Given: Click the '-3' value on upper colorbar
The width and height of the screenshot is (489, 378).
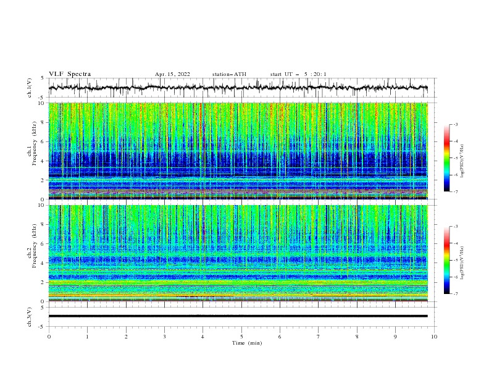Looking at the screenshot, I should 455,124.
